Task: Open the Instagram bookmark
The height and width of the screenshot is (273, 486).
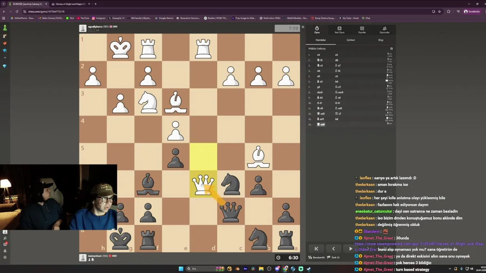Action: (x=98, y=18)
